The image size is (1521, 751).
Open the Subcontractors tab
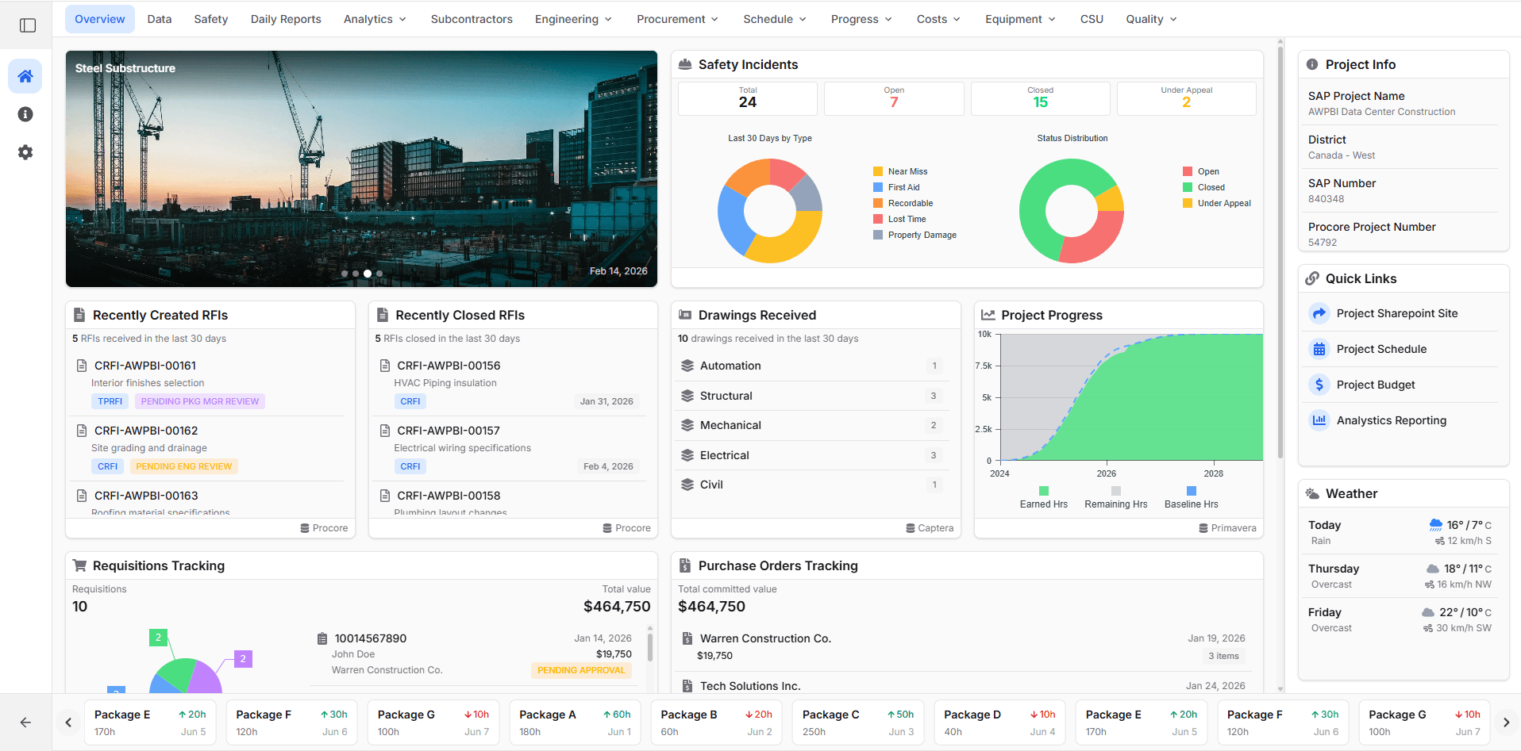pos(472,19)
